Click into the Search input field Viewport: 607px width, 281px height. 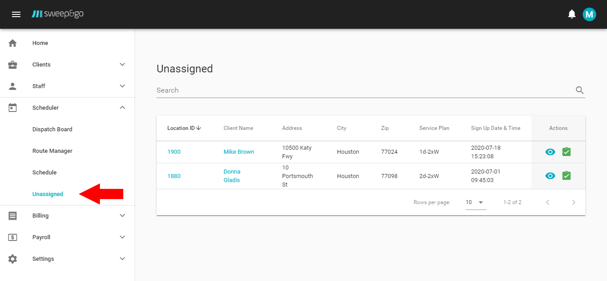tap(360, 90)
